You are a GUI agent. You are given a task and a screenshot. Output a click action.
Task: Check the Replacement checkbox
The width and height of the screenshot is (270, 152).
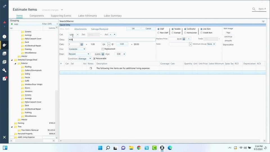point(103,49)
